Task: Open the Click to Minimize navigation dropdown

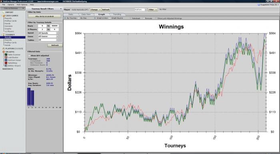Action: (x=13, y=8)
